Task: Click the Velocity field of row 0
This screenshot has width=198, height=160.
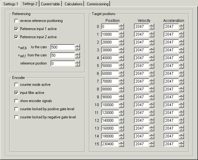Action: (x=141, y=26)
